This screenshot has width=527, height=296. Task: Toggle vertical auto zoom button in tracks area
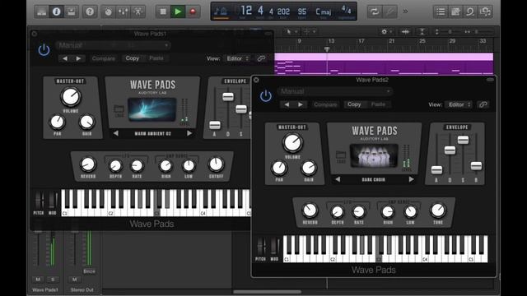click(422, 31)
